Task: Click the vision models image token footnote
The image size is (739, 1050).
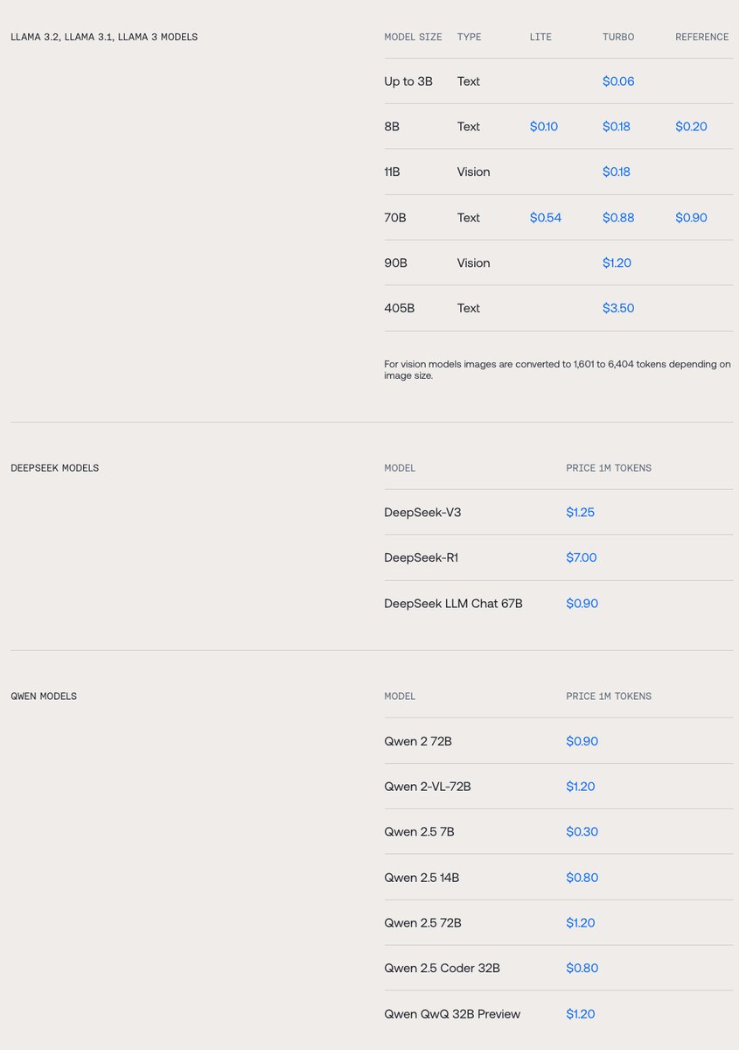Action: (557, 369)
